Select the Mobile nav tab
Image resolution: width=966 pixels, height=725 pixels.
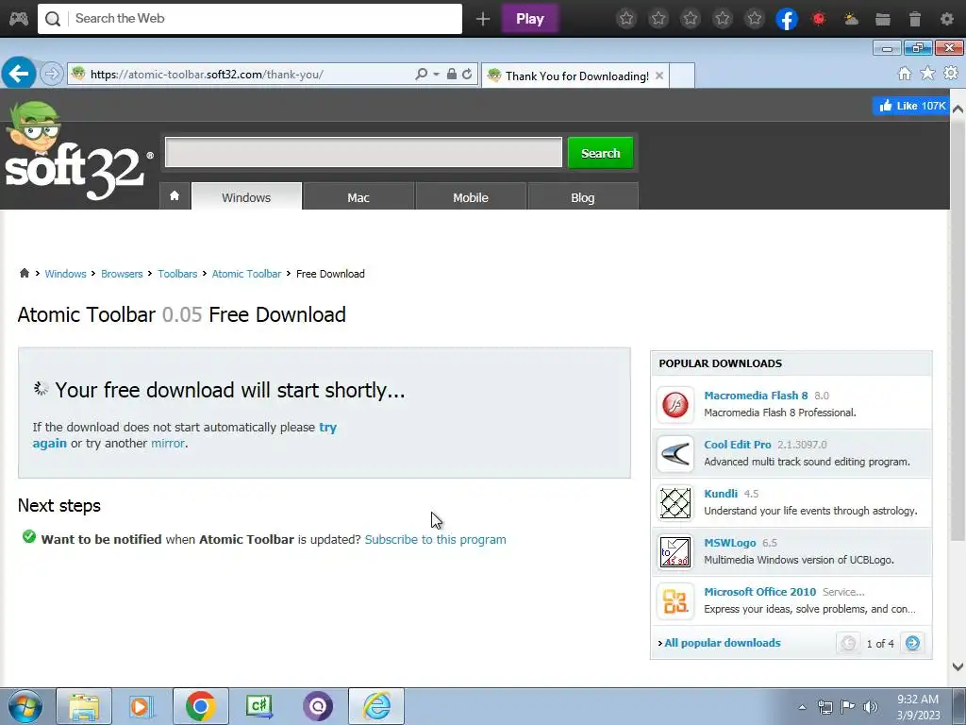[471, 197]
